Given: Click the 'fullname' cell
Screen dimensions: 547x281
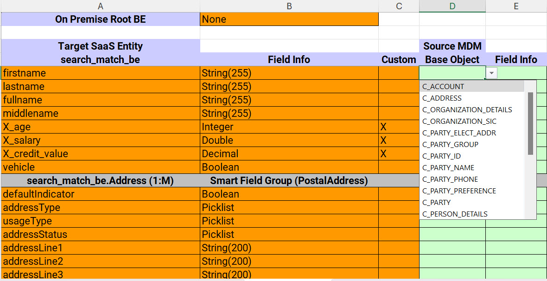Looking at the screenshot, I should tap(101, 100).
